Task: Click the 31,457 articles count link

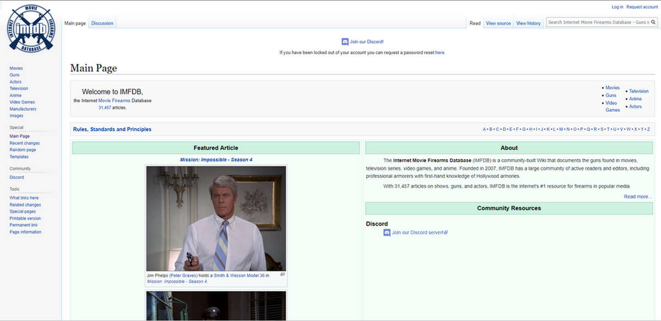Action: (x=105, y=107)
